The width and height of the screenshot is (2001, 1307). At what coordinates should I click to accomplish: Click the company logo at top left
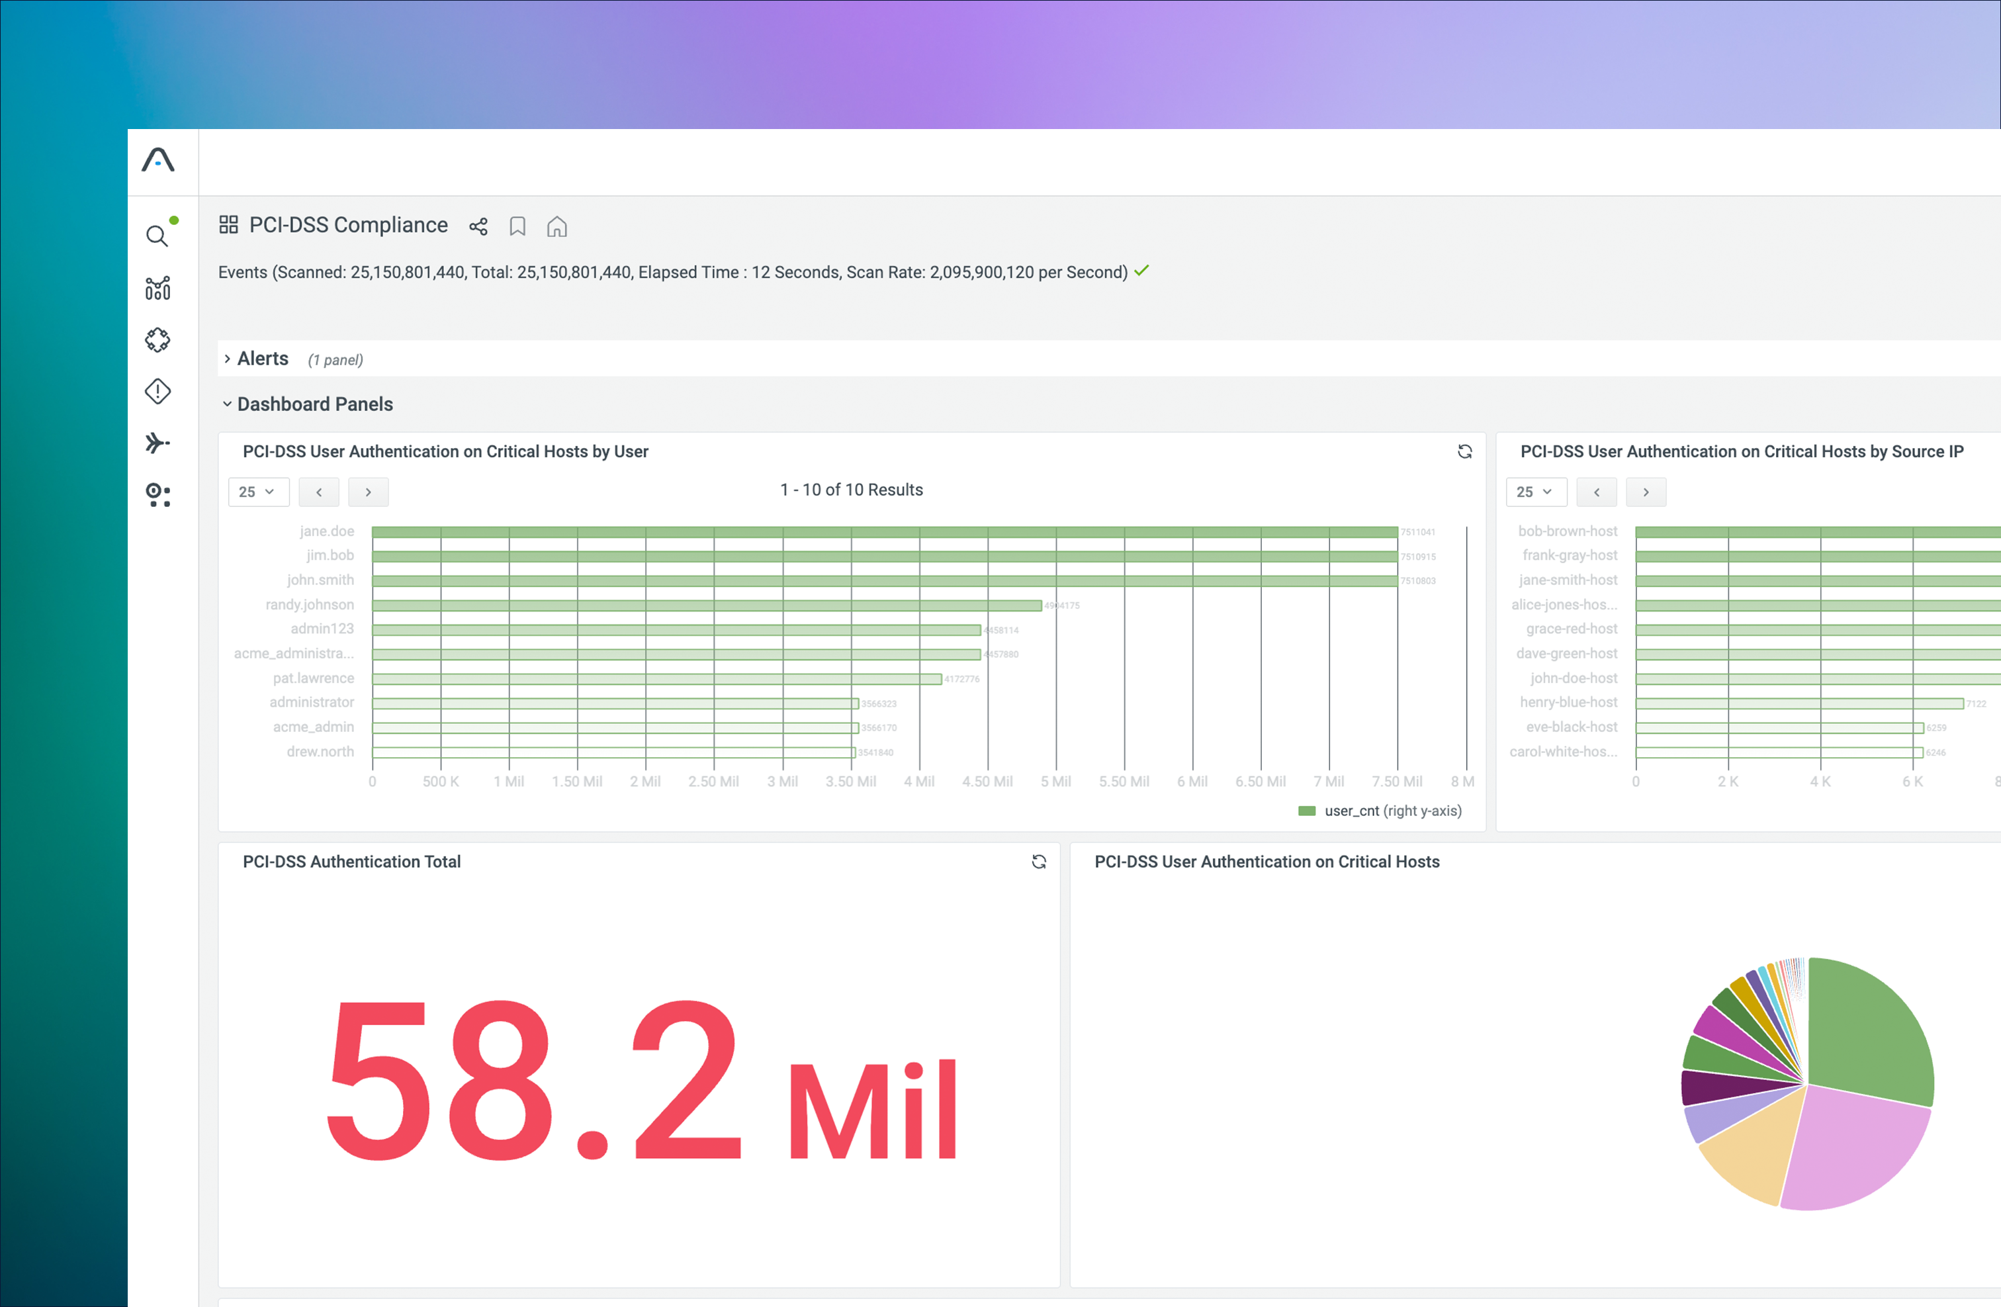[158, 159]
